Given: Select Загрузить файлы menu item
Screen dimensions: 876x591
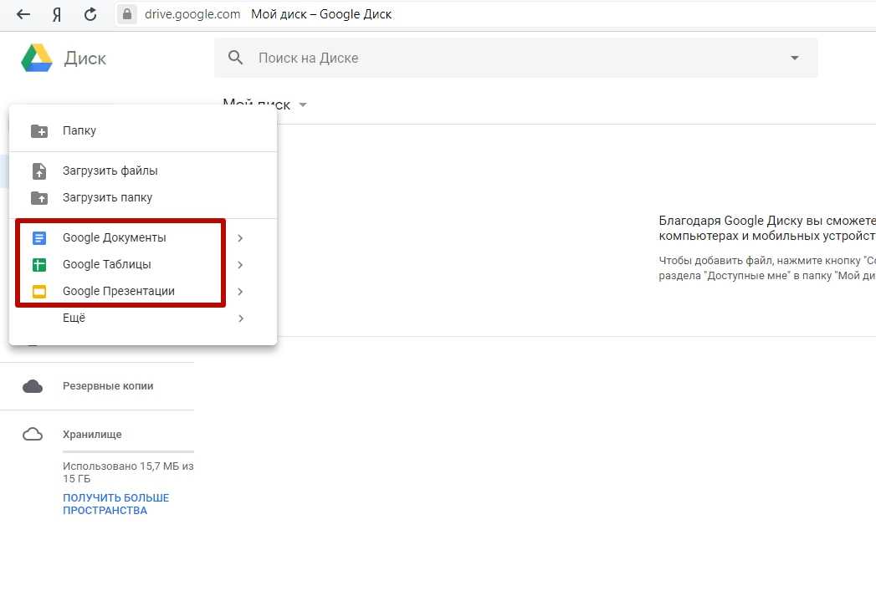Looking at the screenshot, I should (x=110, y=171).
